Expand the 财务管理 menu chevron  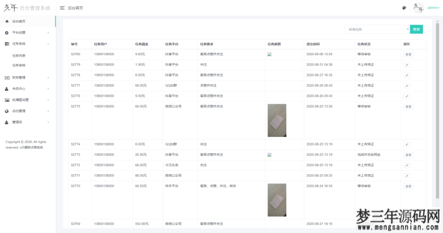point(48,78)
